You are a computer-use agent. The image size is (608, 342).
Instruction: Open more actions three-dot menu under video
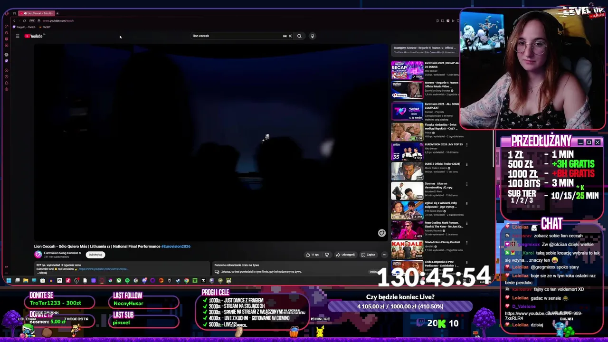coord(384,255)
